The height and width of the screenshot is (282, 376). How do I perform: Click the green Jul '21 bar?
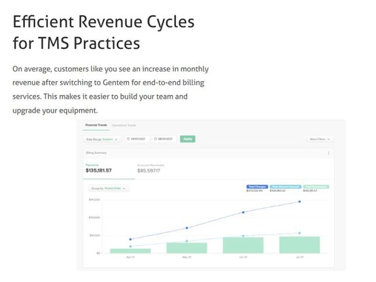click(x=300, y=245)
